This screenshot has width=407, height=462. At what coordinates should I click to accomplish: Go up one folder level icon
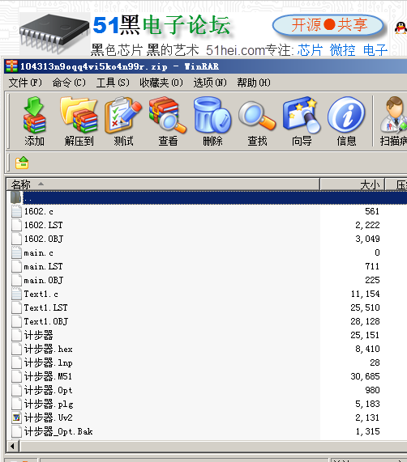coord(22,163)
